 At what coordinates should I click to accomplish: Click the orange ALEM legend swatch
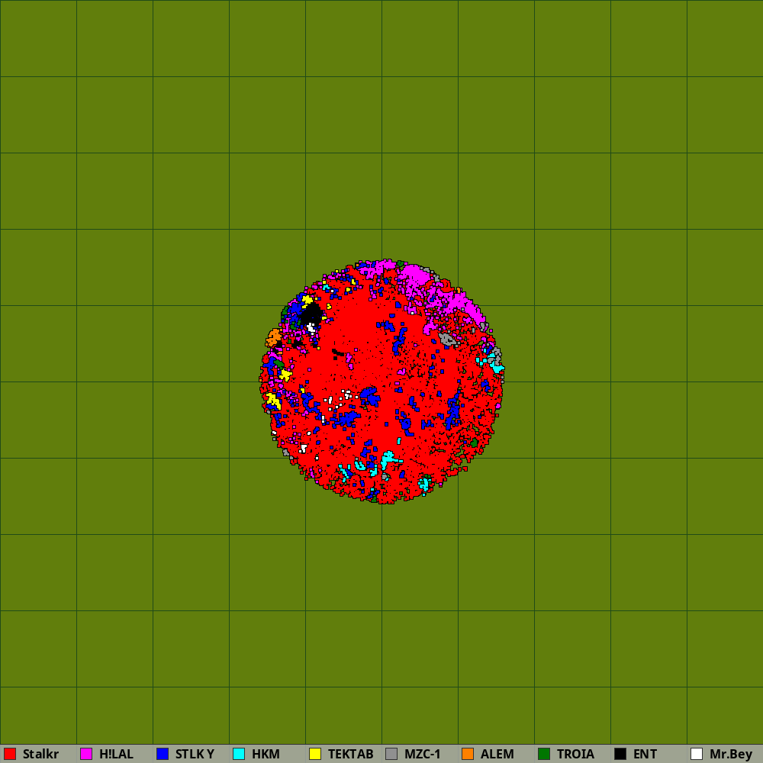468,754
